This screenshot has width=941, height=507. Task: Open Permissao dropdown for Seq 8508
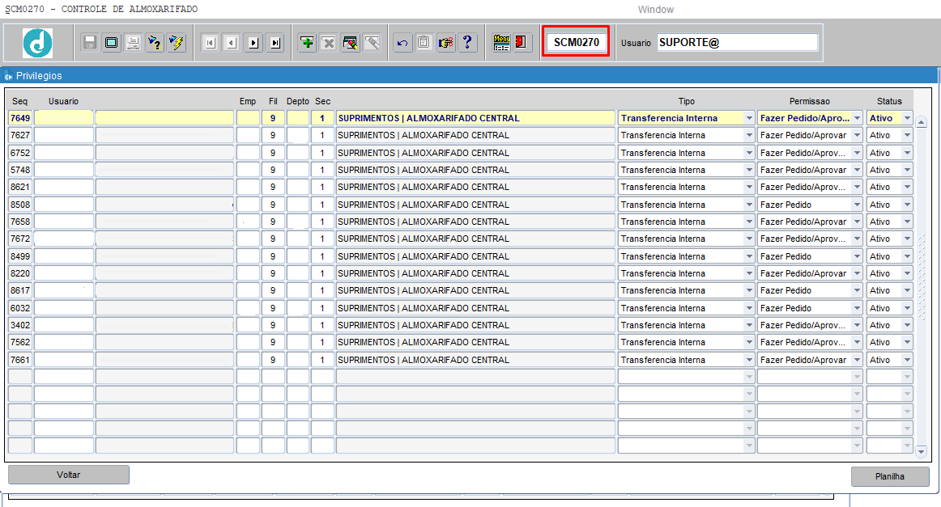[857, 205]
